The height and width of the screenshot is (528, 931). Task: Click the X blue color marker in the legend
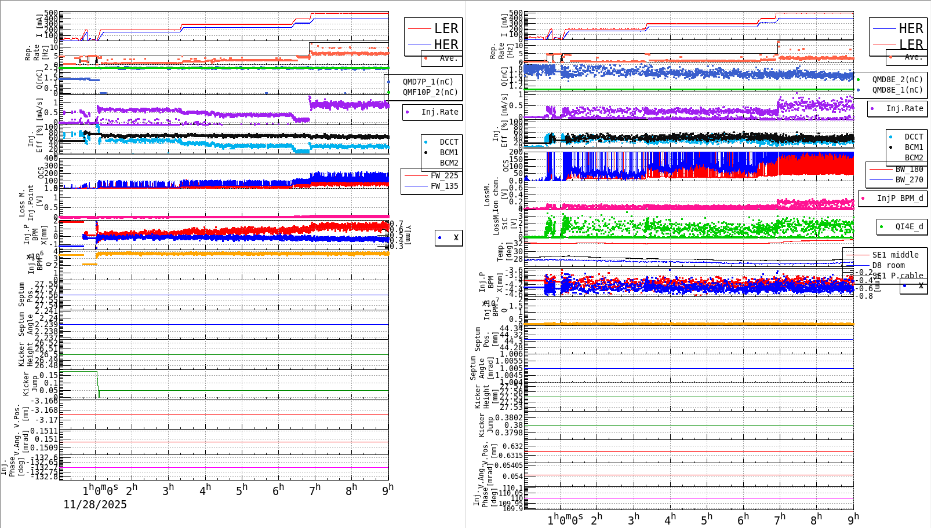point(438,237)
